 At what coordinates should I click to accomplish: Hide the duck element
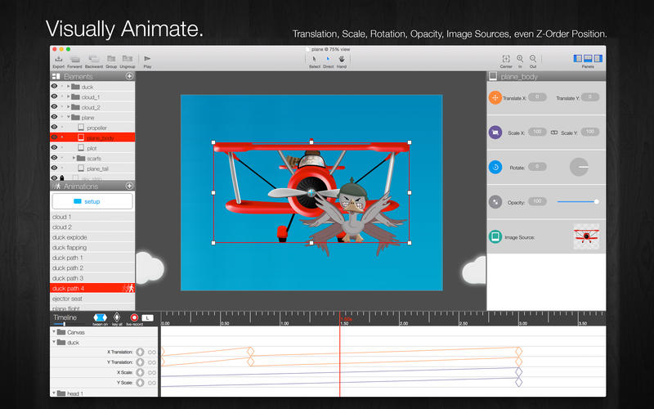pos(54,87)
